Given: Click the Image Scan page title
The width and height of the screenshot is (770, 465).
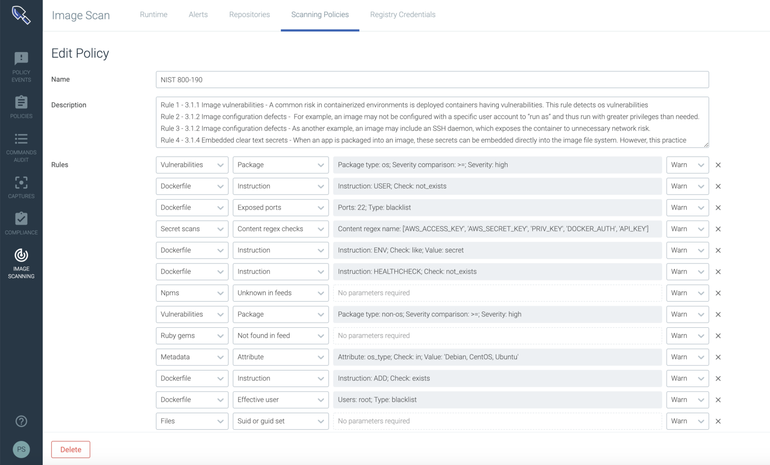Looking at the screenshot, I should pyautogui.click(x=81, y=15).
